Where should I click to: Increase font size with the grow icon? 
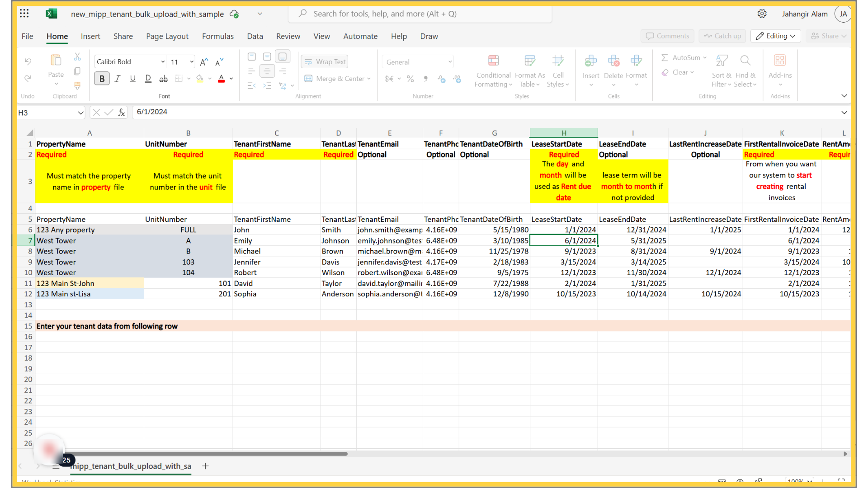[204, 62]
